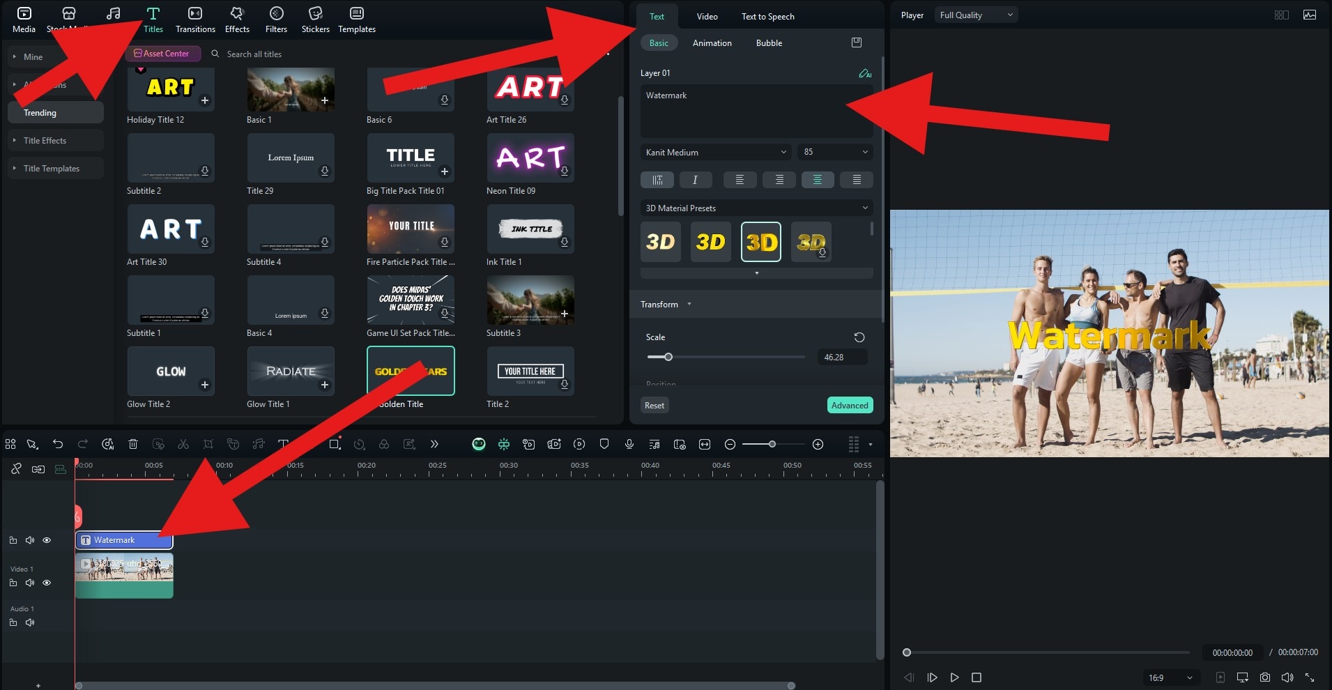The height and width of the screenshot is (690, 1332).
Task: Open the Asset Center
Action: click(x=162, y=54)
